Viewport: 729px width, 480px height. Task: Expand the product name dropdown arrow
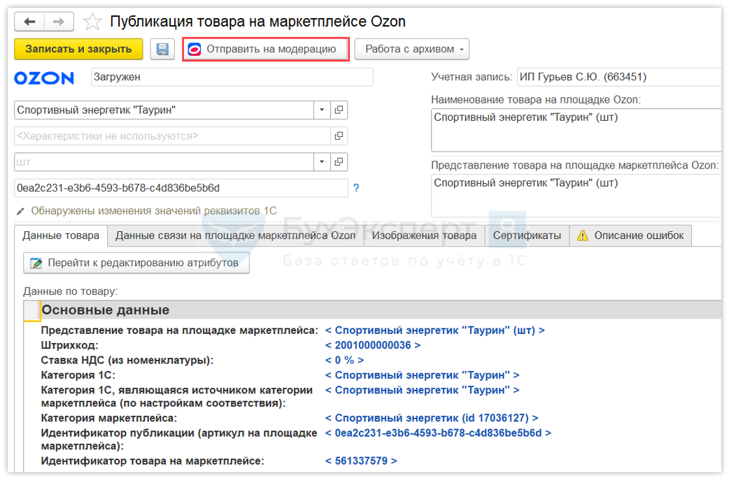point(322,110)
